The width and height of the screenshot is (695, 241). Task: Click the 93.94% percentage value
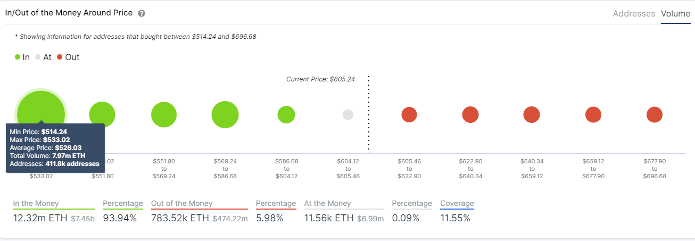(x=120, y=218)
